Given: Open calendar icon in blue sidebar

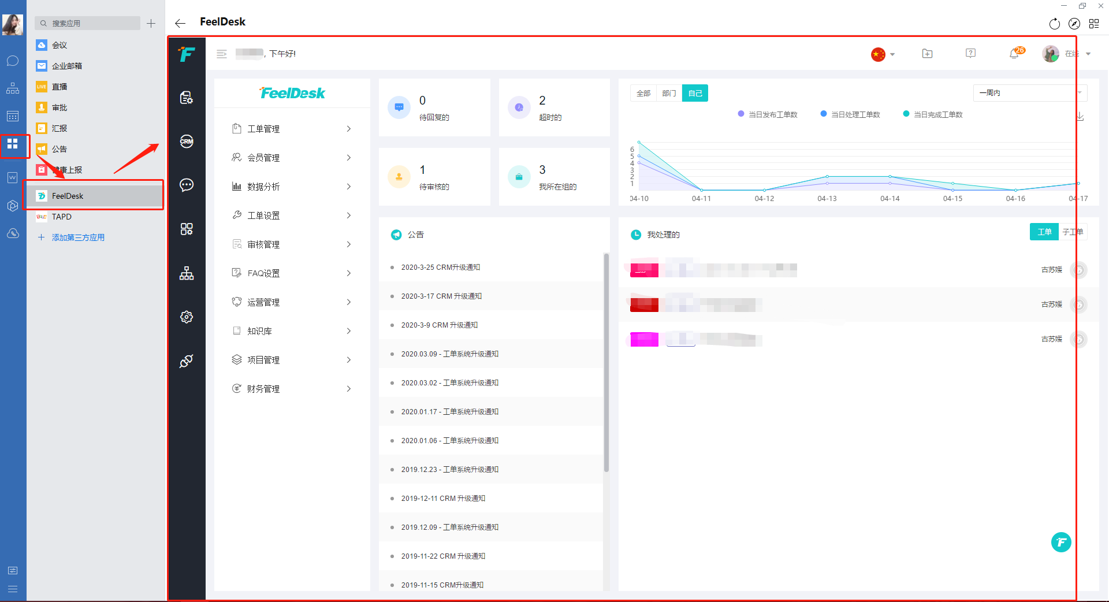Looking at the screenshot, I should pyautogui.click(x=13, y=116).
